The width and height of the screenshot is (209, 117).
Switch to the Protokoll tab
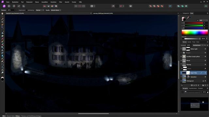pos(200,88)
